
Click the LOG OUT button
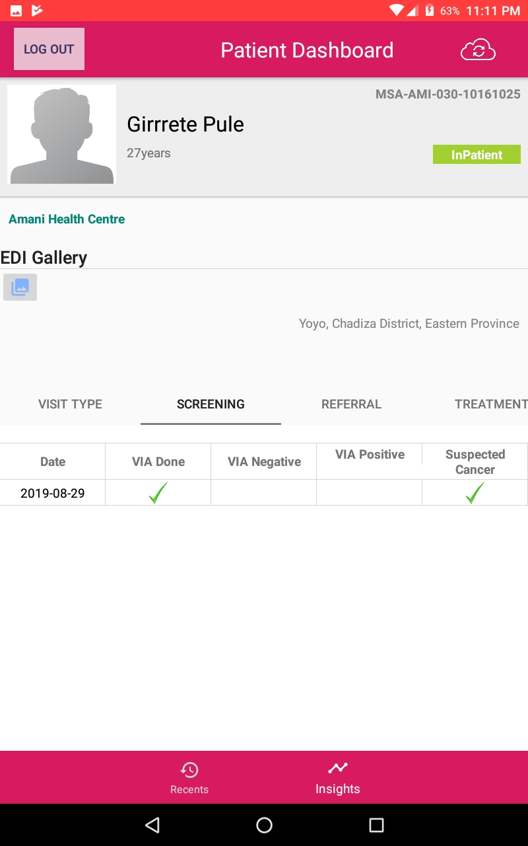coord(49,49)
